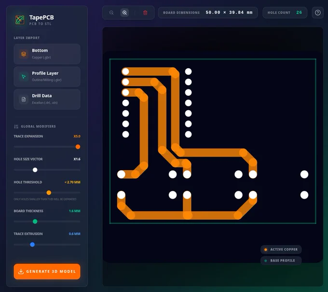Click the X5.0 trace expansion value

click(x=77, y=136)
